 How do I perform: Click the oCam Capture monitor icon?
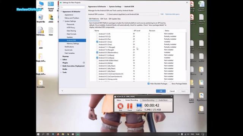(139, 106)
